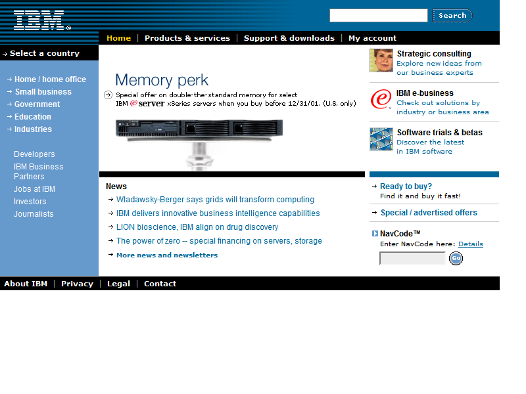Open the Industries sidebar link
This screenshot has height=394, width=526.
click(x=34, y=129)
